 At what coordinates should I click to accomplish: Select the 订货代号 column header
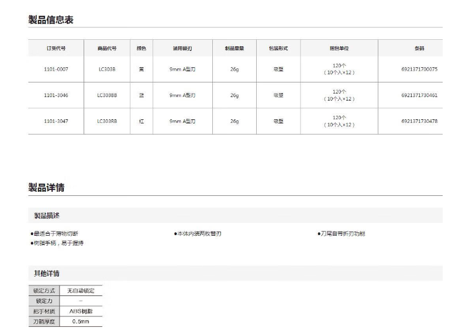[x=56, y=49]
